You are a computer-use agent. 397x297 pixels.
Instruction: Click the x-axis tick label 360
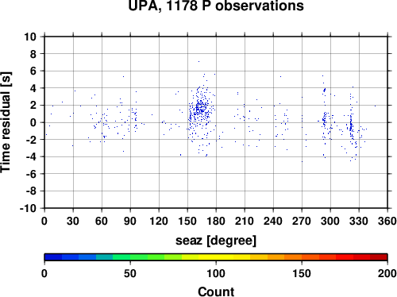pos(387,221)
